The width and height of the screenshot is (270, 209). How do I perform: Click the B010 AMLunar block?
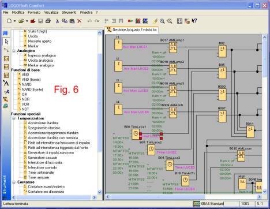coord(241,156)
